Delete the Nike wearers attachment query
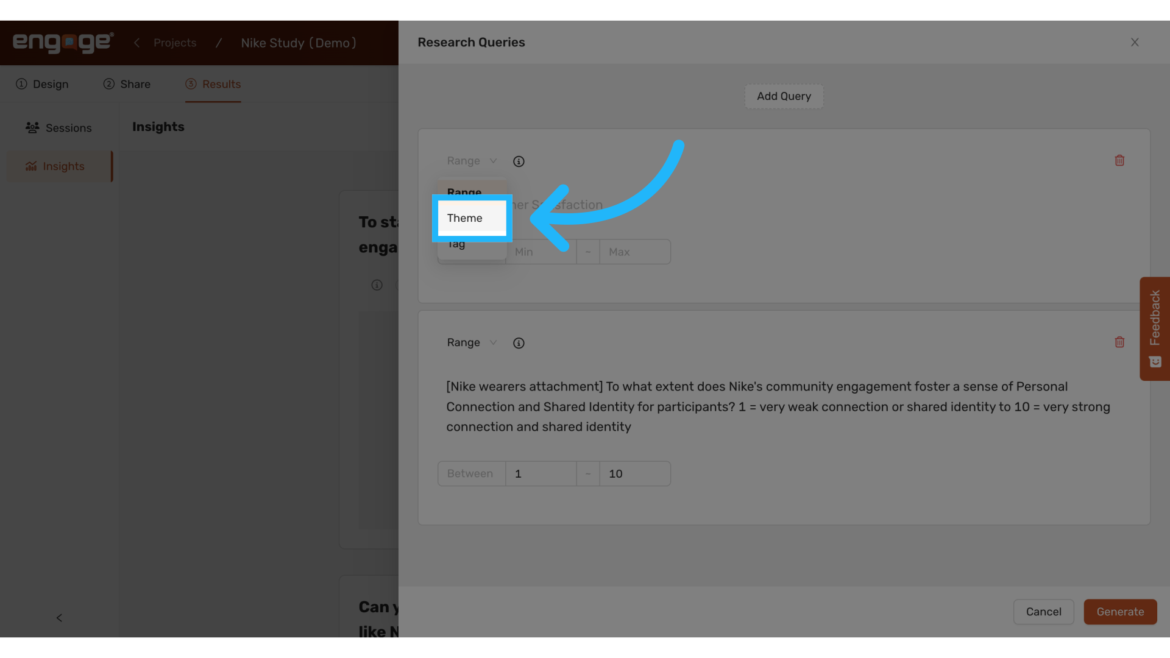This screenshot has width=1170, height=658. click(1119, 342)
